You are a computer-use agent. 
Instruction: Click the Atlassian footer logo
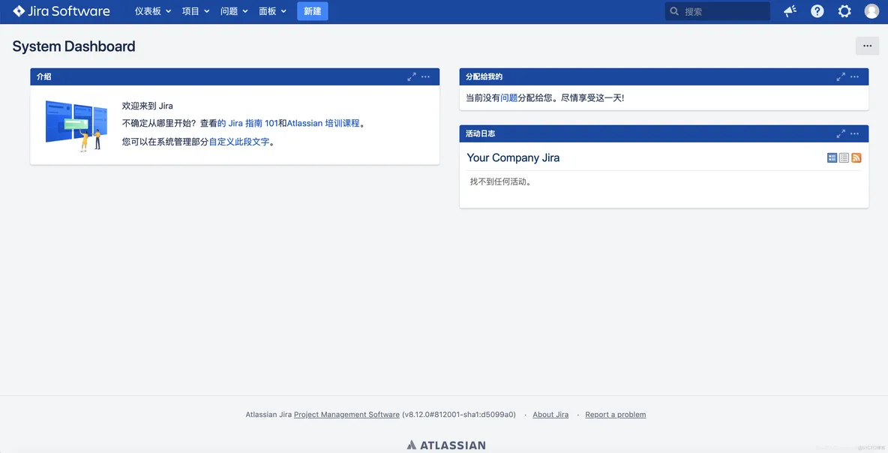coord(446,445)
